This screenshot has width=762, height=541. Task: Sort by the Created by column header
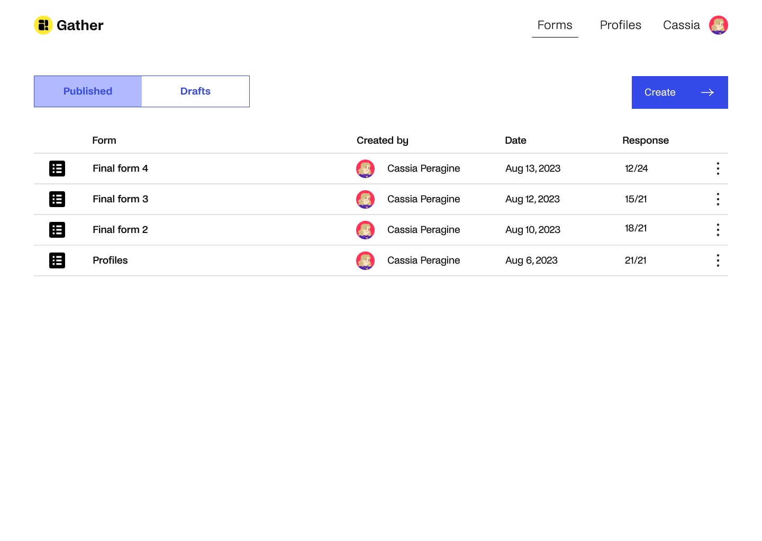coord(383,141)
